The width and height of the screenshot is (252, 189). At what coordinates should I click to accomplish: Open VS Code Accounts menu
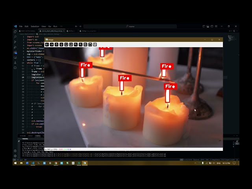click(x=15, y=151)
